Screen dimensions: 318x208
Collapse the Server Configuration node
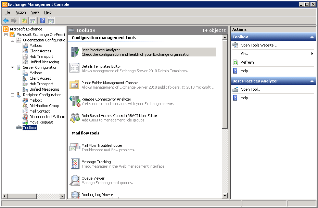tap(13, 67)
